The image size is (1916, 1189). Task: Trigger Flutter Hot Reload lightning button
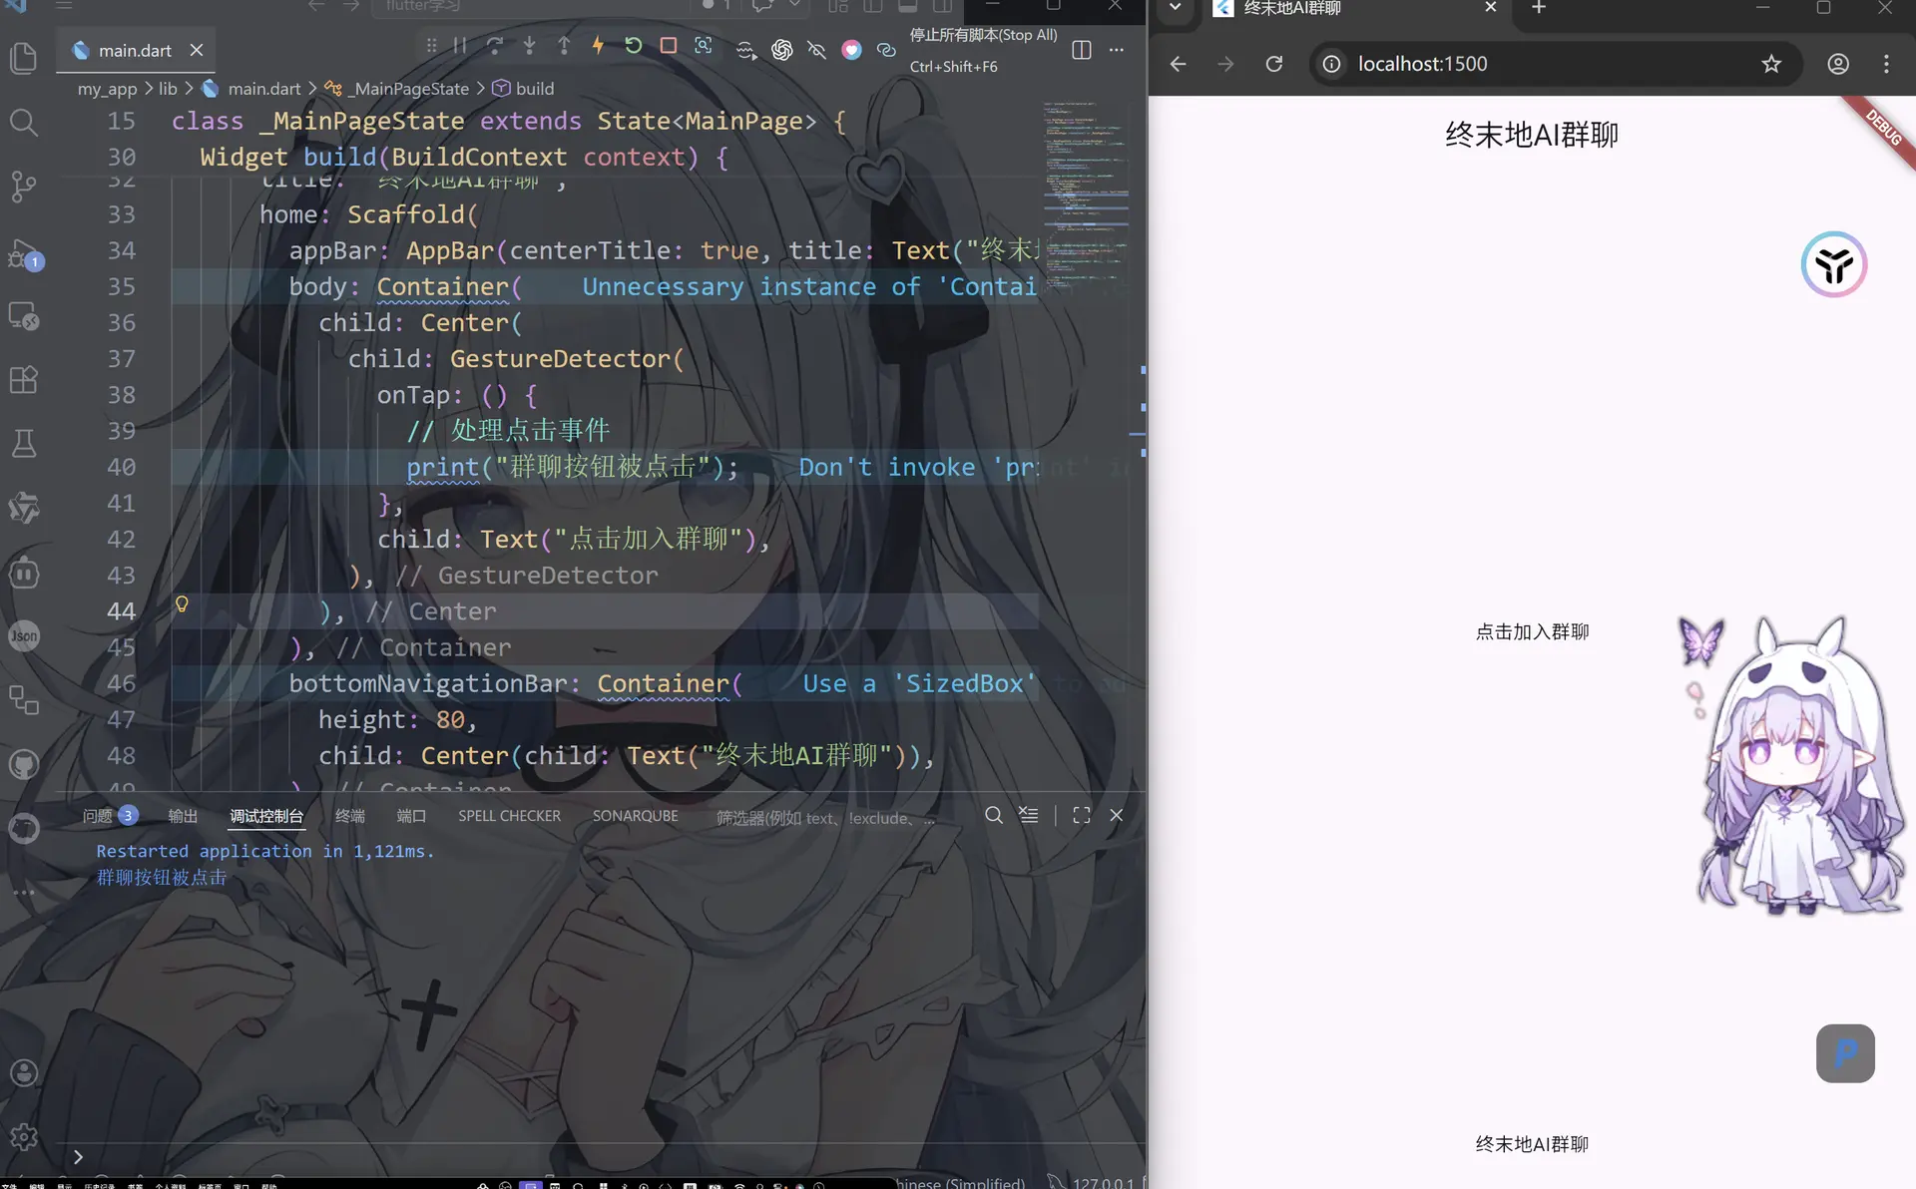[x=598, y=46]
